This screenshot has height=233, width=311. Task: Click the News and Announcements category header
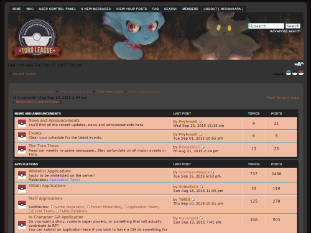click(38, 114)
